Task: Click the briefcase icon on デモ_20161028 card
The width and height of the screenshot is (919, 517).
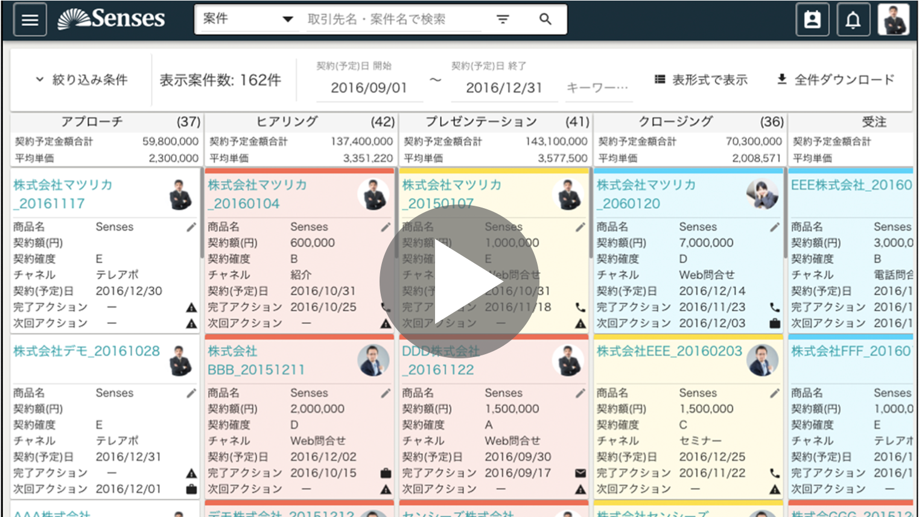Action: coord(191,489)
